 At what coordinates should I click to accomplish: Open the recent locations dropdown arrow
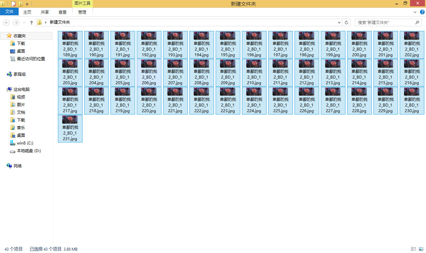[24, 23]
